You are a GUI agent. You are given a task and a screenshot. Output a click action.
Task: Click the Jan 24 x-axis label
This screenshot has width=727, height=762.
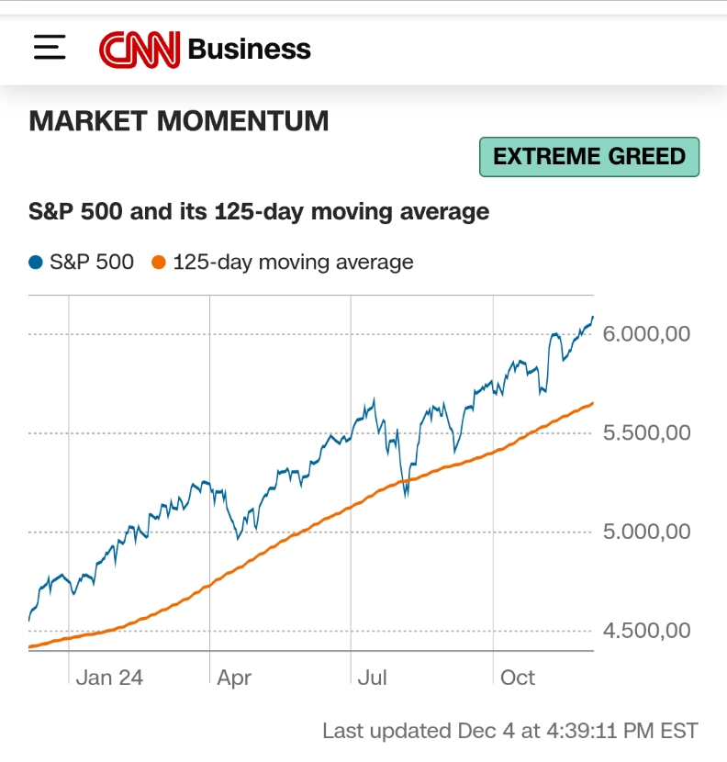109,678
